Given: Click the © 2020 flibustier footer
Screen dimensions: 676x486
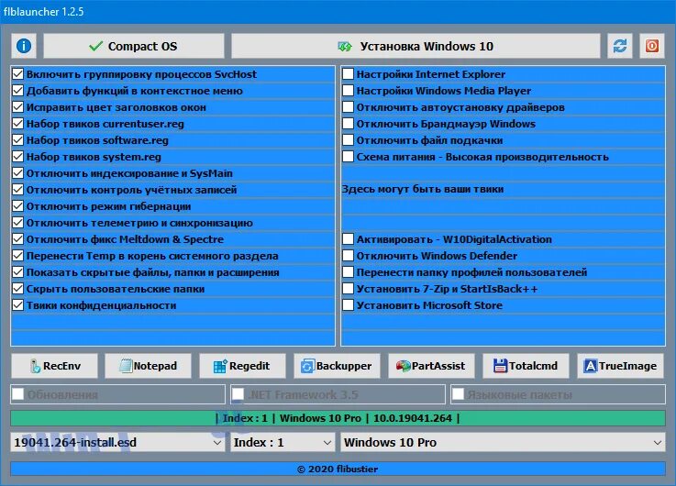Looking at the screenshot, I should 338,469.
